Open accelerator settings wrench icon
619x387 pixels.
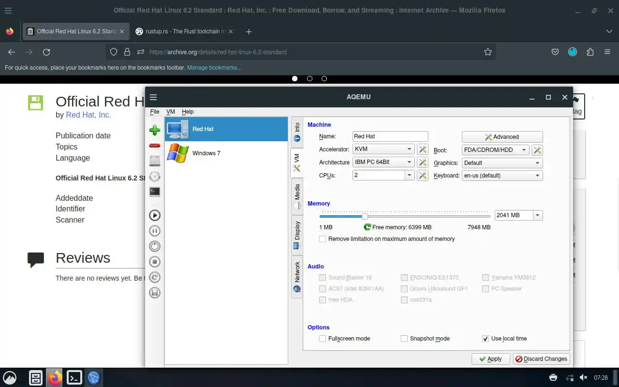point(423,149)
